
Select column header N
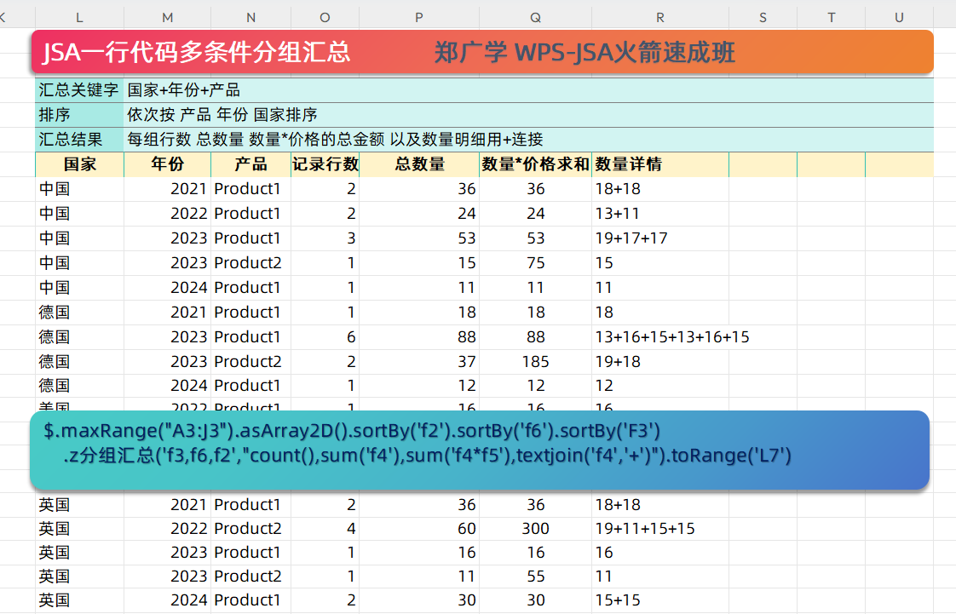(250, 17)
